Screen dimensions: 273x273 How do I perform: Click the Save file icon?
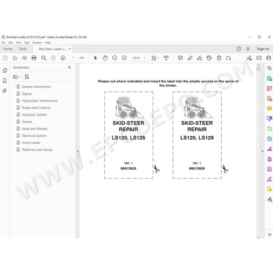click(x=5, y=58)
